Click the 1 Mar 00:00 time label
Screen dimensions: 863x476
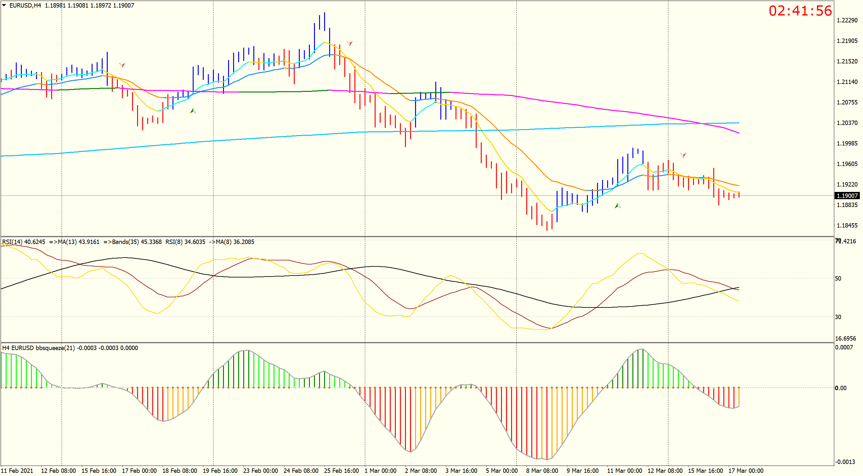pos(380,471)
